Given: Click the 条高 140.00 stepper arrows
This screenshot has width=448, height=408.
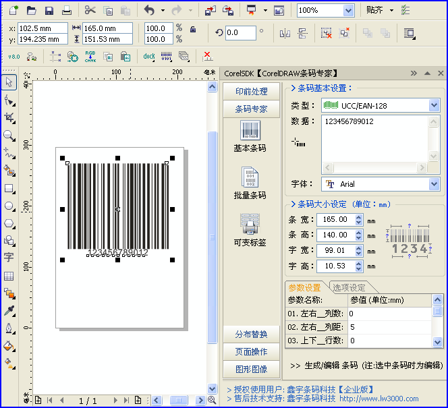Looking at the screenshot, I should 359,235.
